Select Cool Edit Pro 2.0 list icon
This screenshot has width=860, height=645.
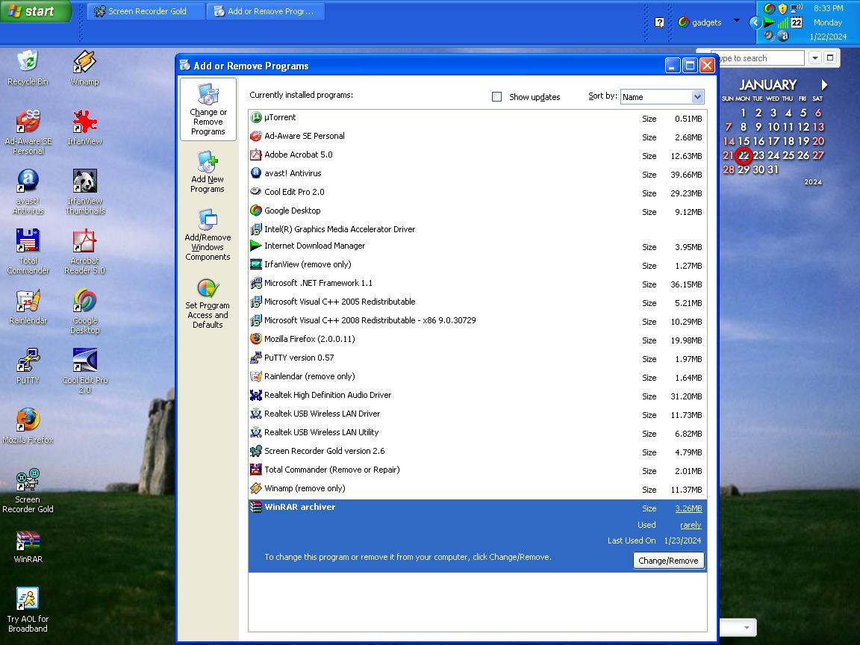pos(255,192)
